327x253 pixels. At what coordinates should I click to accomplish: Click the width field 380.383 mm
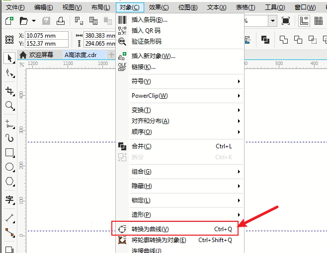[100, 36]
